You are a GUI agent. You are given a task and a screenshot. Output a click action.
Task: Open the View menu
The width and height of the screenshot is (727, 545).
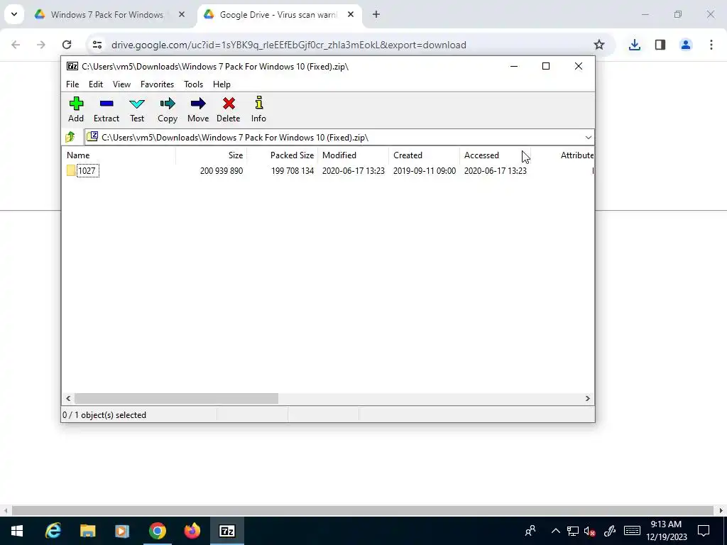point(121,84)
